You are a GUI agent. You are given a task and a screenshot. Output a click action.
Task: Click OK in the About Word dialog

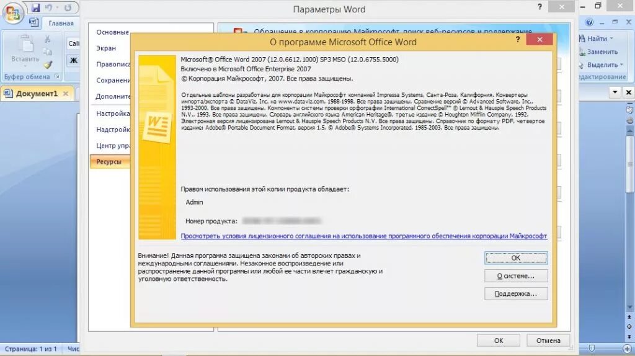pos(516,258)
